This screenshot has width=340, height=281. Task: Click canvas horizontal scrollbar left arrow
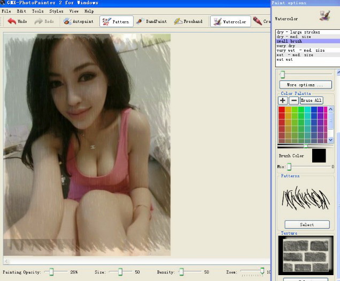6,261
